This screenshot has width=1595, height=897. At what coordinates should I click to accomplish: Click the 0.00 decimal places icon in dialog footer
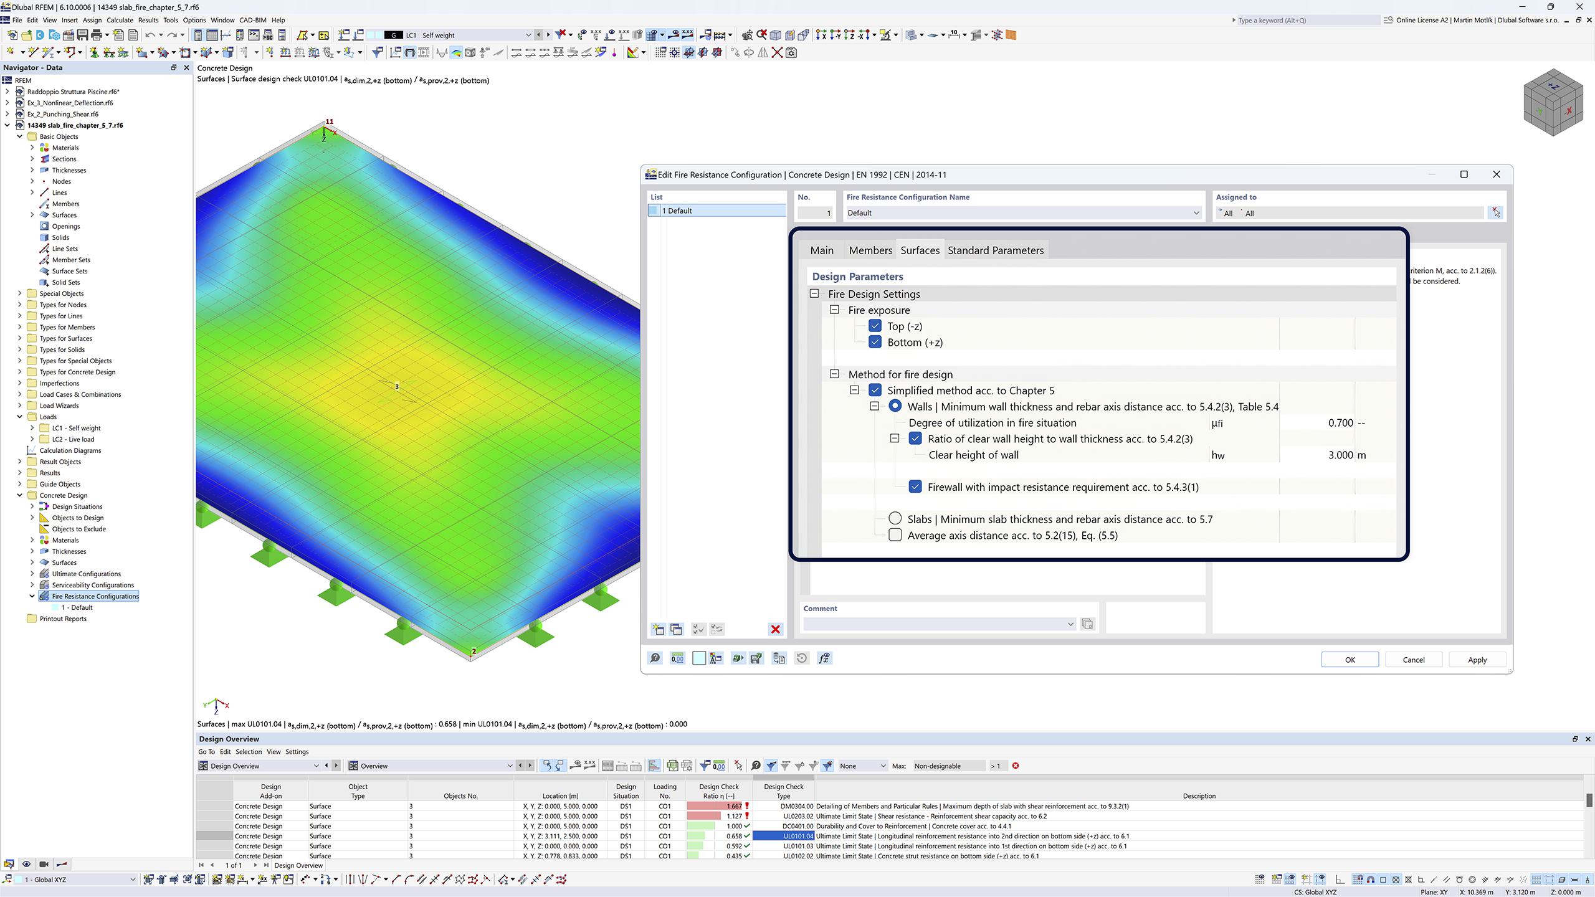677,658
